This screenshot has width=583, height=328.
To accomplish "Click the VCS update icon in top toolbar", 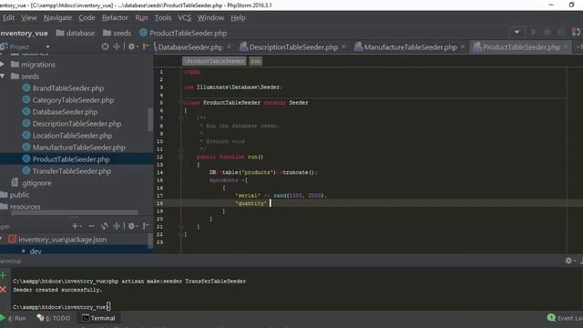I will tap(576, 33).
